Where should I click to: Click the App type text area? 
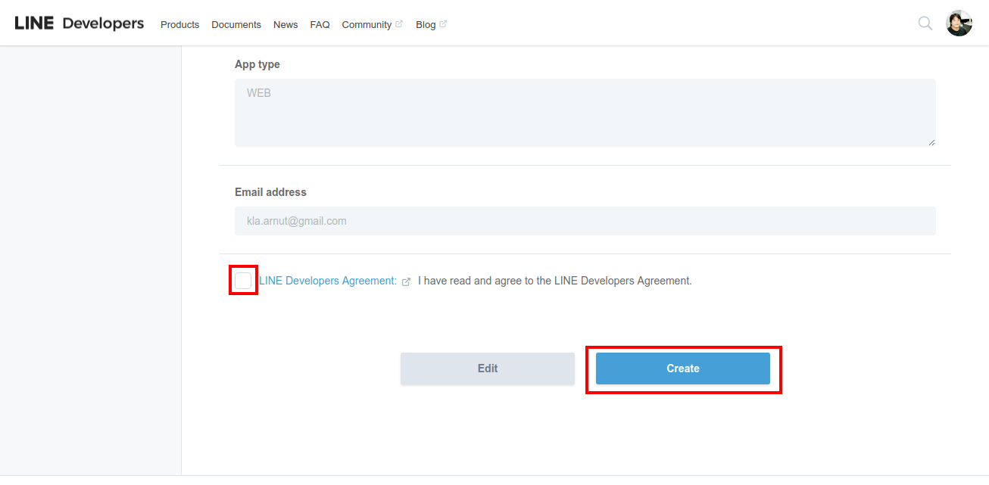click(x=585, y=113)
